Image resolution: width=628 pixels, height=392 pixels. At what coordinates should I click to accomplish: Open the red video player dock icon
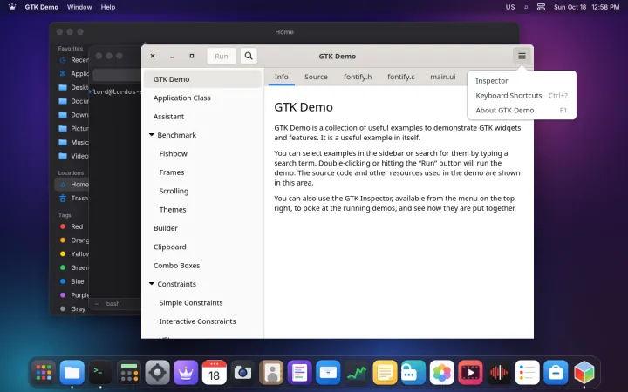(x=470, y=373)
